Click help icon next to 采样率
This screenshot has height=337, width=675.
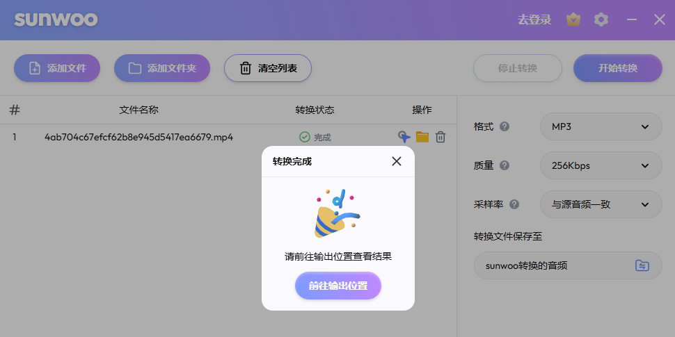(x=514, y=204)
